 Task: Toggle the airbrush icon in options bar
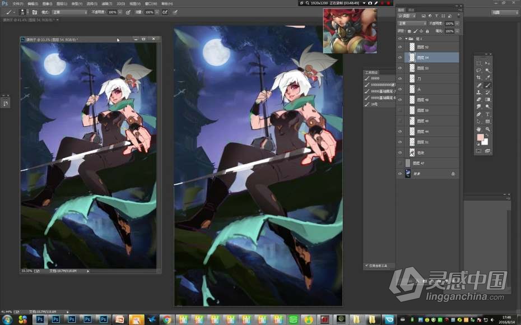165,12
